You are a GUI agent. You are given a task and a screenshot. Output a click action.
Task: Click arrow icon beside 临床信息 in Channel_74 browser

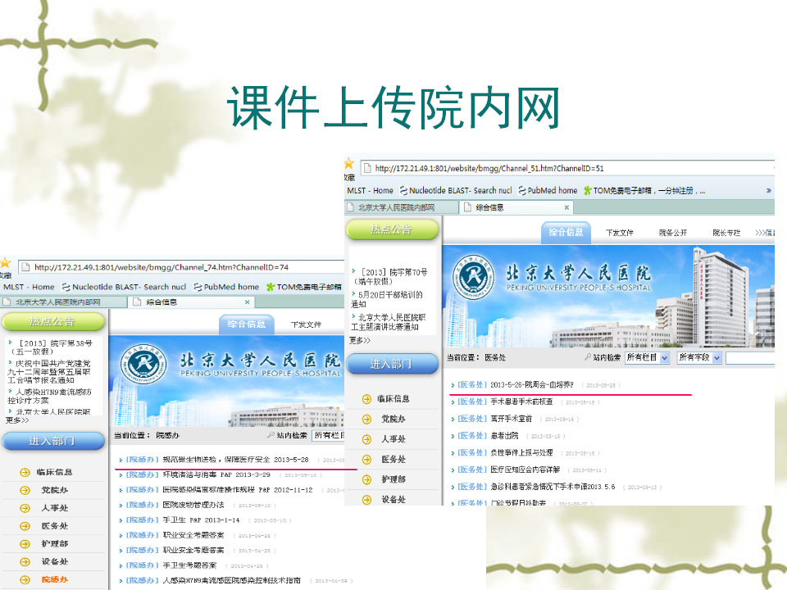pyautogui.click(x=25, y=472)
